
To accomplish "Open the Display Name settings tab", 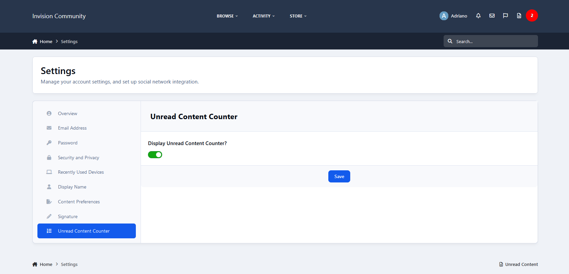I will coord(87,187).
